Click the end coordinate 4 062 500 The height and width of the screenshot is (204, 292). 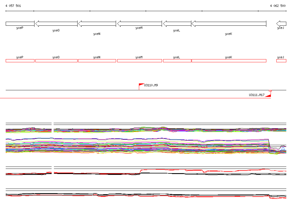(278, 6)
